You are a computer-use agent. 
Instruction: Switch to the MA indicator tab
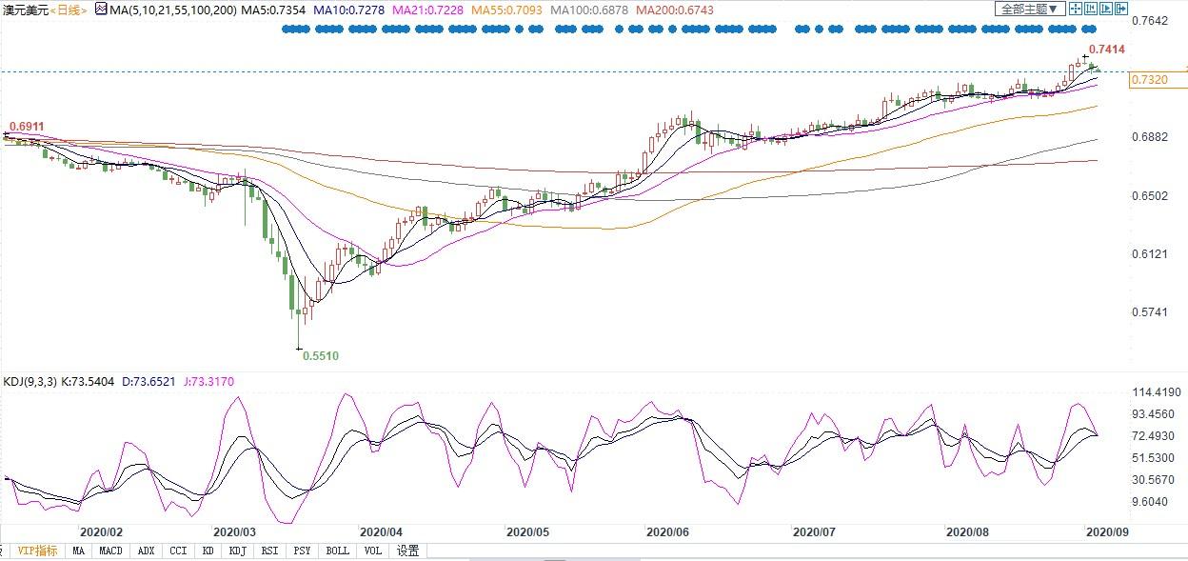click(79, 551)
